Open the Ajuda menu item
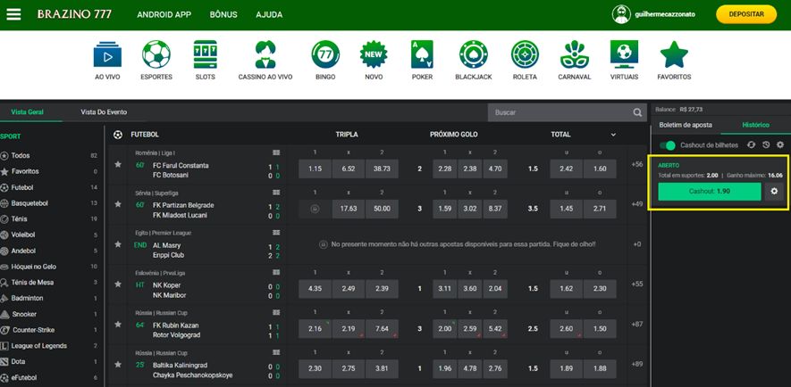Screen dimensions: 791x387 [269, 14]
